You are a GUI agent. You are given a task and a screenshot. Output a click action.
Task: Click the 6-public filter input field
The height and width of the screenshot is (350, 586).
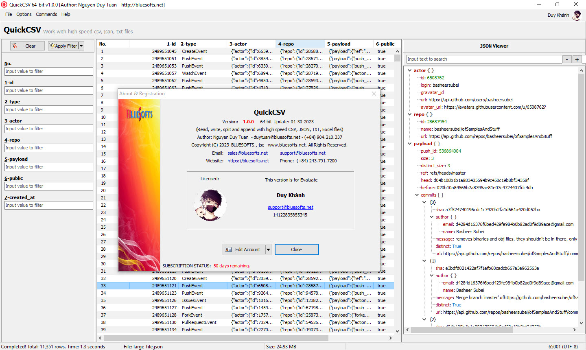tap(49, 186)
